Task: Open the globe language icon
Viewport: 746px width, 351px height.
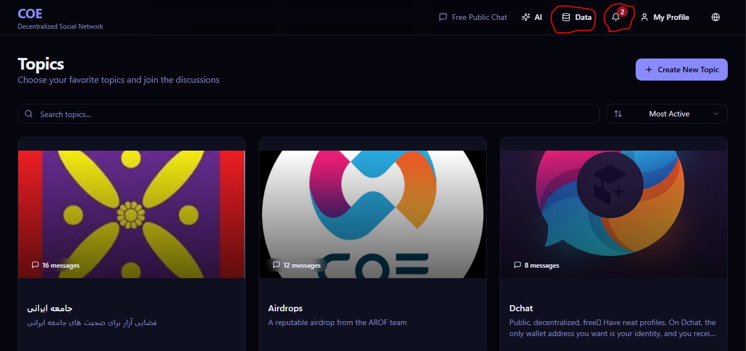Action: pyautogui.click(x=715, y=17)
